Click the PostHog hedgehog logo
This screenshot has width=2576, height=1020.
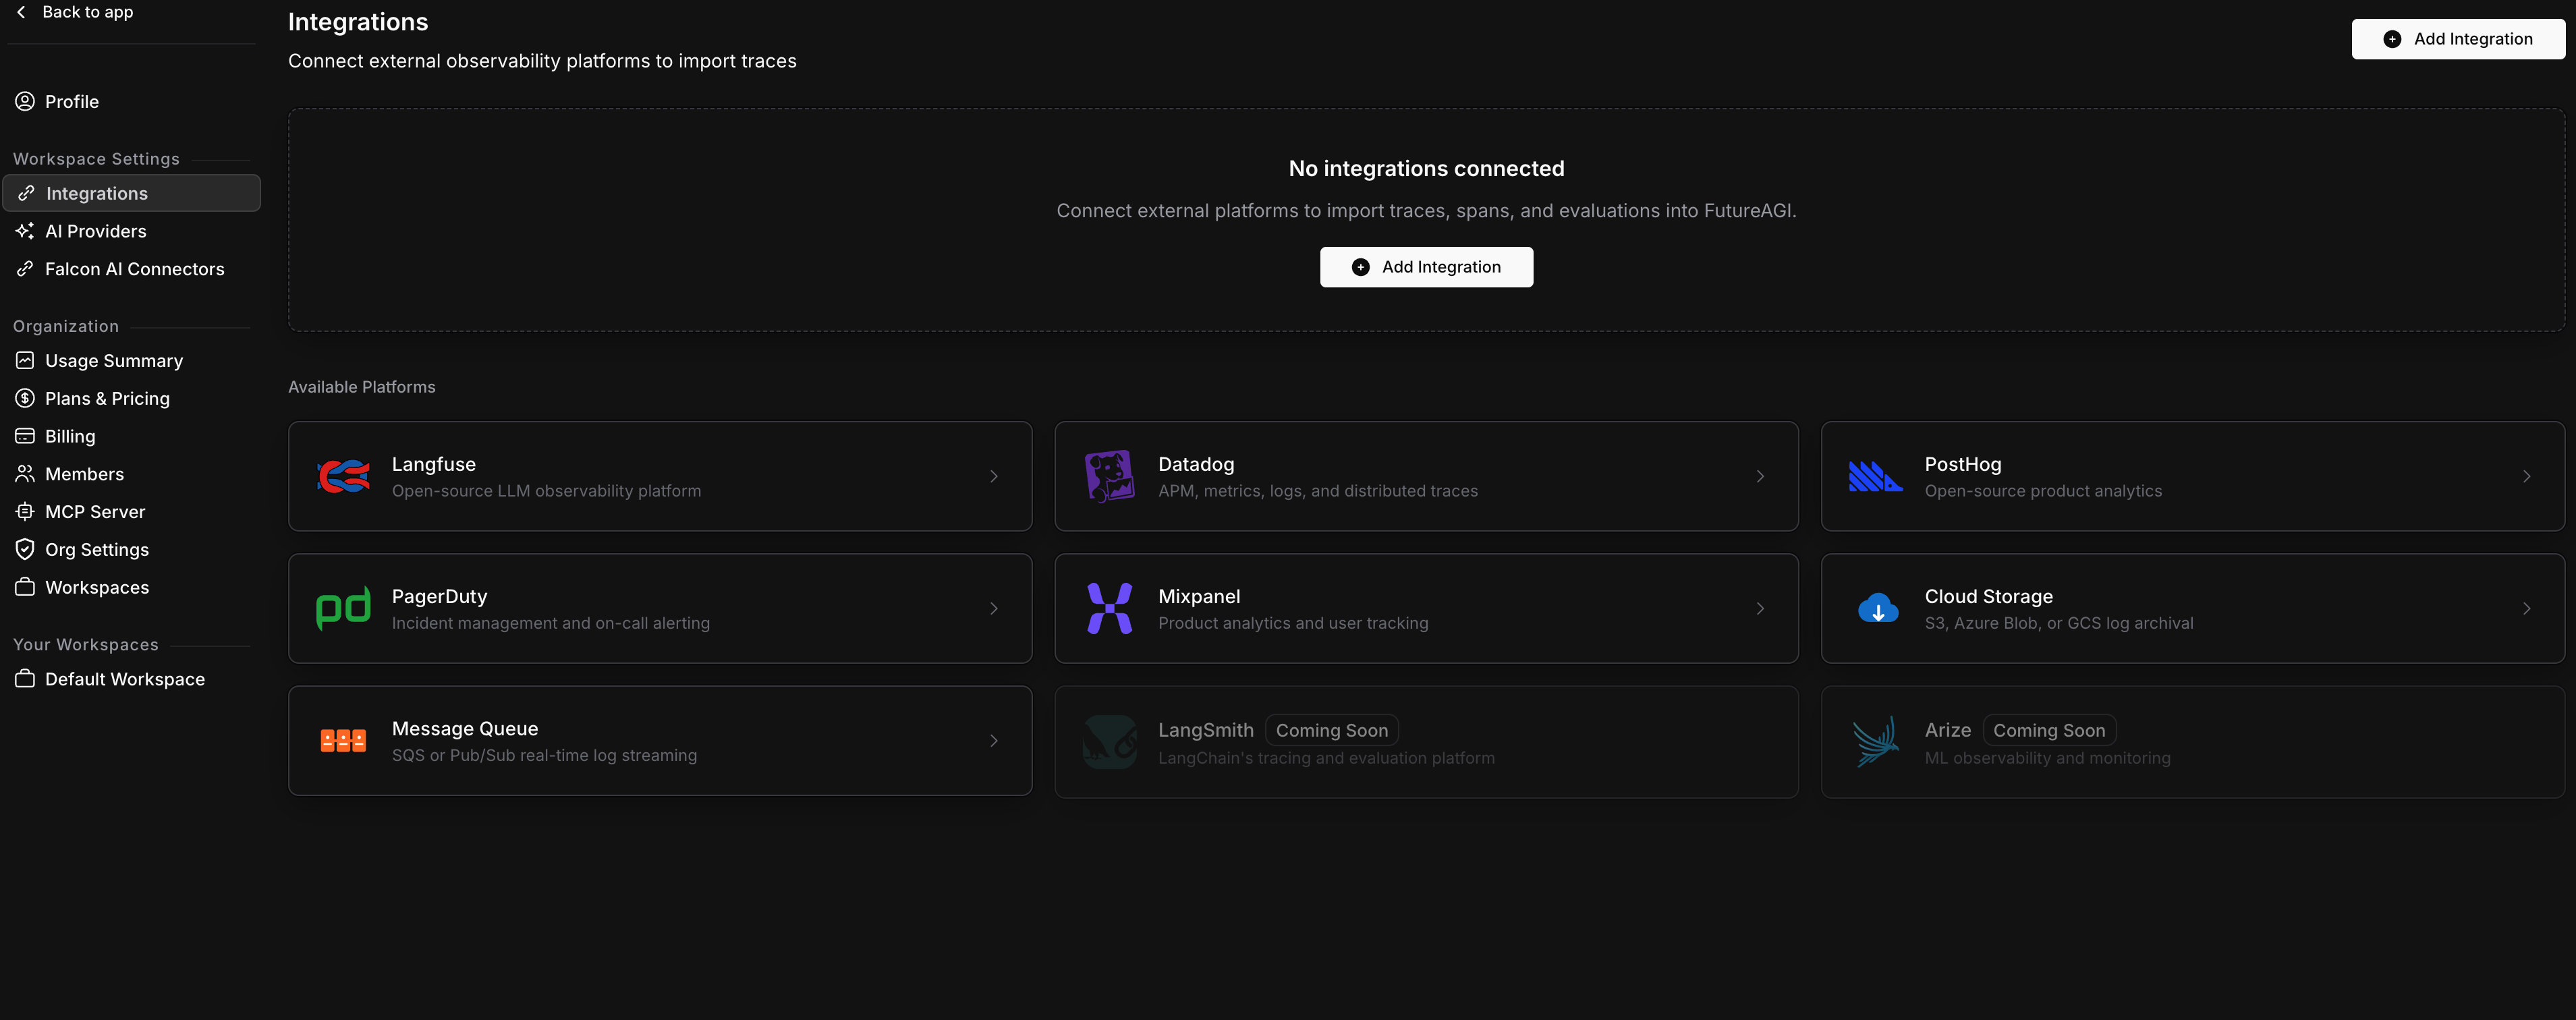(x=1876, y=476)
